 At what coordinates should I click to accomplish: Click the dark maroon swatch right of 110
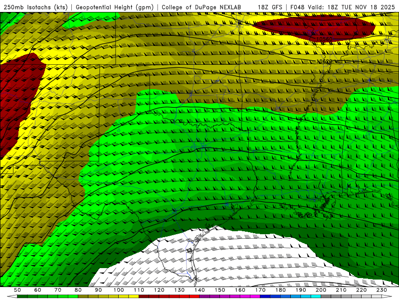coord(144,297)
